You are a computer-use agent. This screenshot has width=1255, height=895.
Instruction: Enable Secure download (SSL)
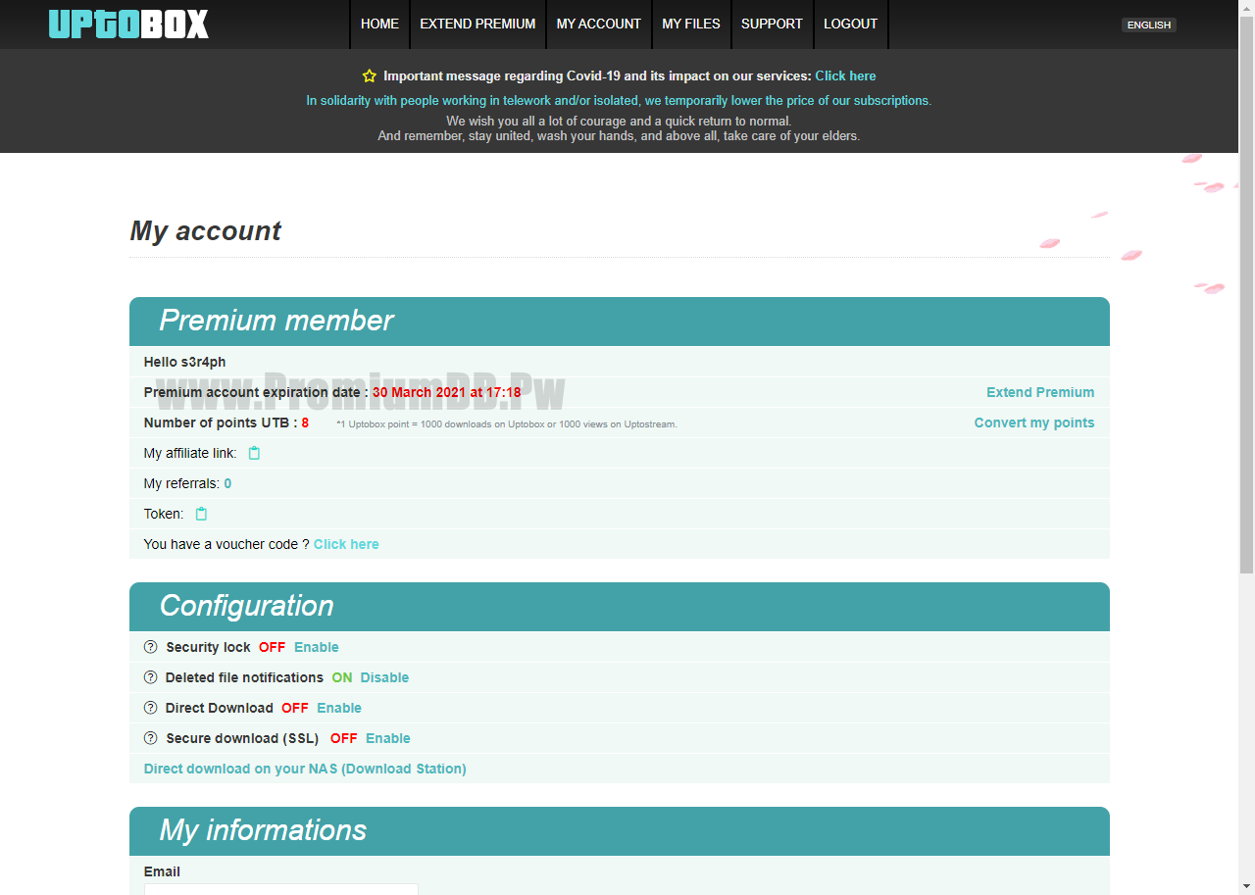tap(388, 738)
